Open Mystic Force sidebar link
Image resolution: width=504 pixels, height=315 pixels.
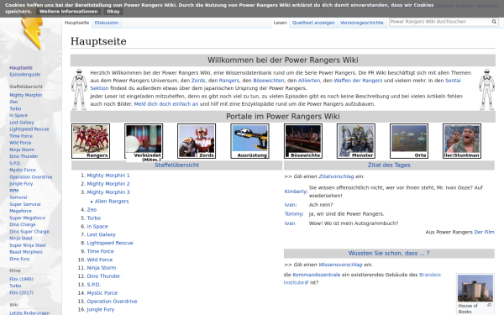23,170
